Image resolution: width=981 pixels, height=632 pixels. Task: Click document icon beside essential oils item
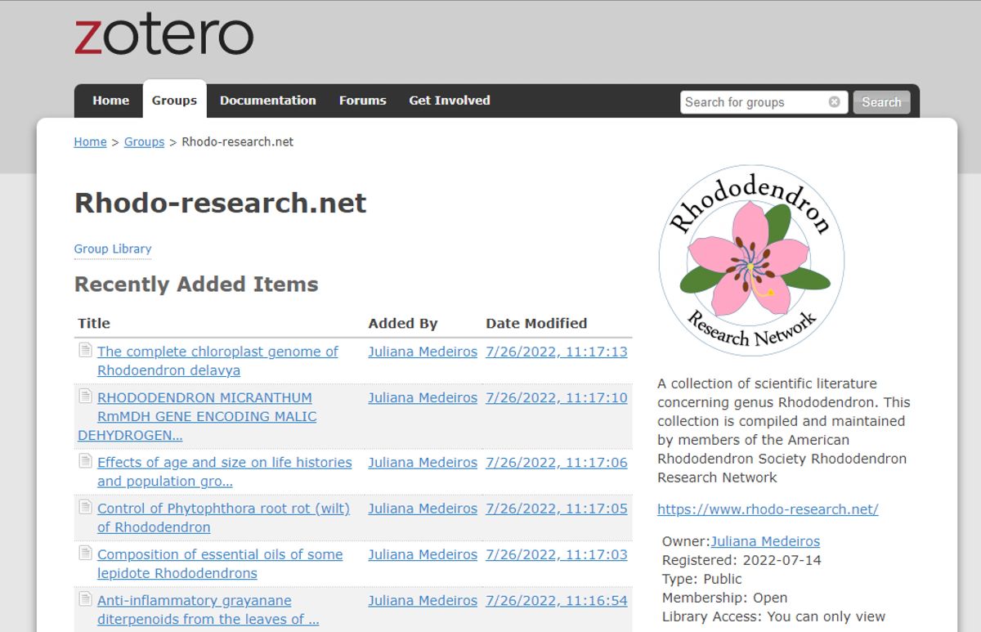85,552
